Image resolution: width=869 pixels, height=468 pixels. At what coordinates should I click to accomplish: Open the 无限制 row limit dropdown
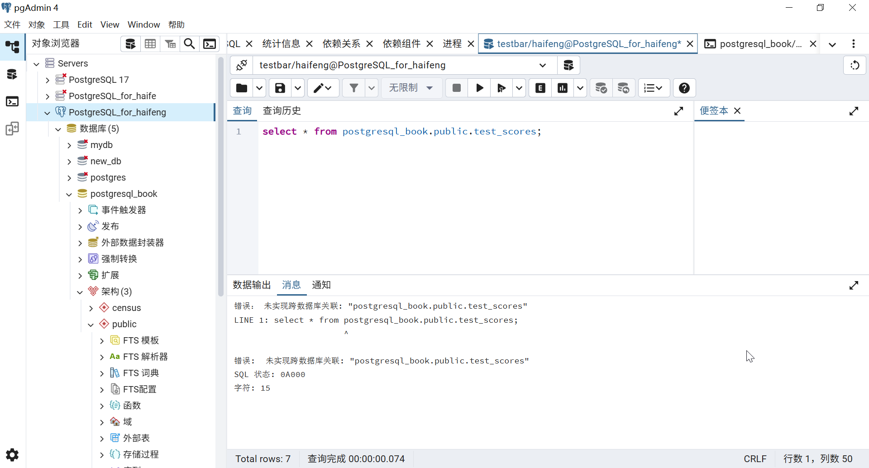411,88
